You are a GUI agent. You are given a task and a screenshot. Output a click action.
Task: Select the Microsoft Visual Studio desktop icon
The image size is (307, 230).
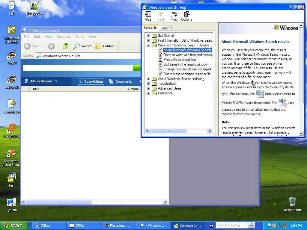11,158
